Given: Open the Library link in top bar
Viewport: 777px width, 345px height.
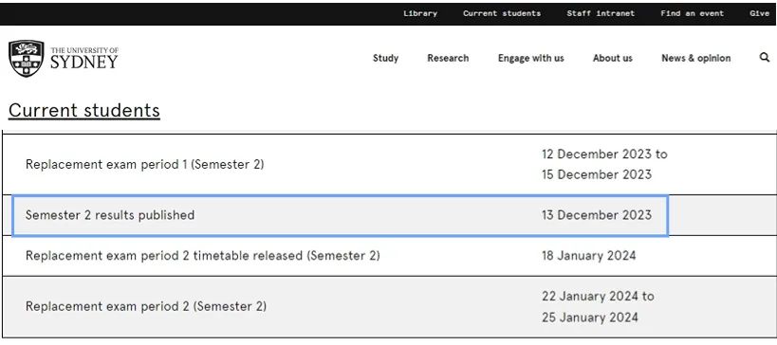Looking at the screenshot, I should 420,13.
